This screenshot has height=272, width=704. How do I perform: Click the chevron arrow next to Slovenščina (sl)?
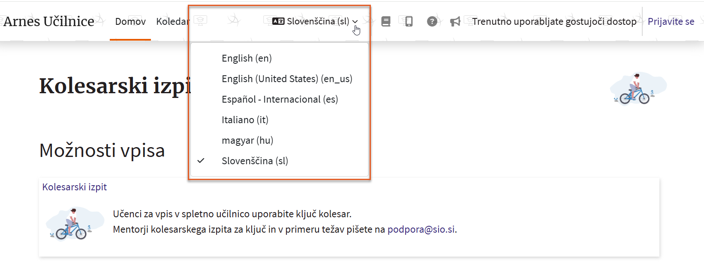point(355,21)
